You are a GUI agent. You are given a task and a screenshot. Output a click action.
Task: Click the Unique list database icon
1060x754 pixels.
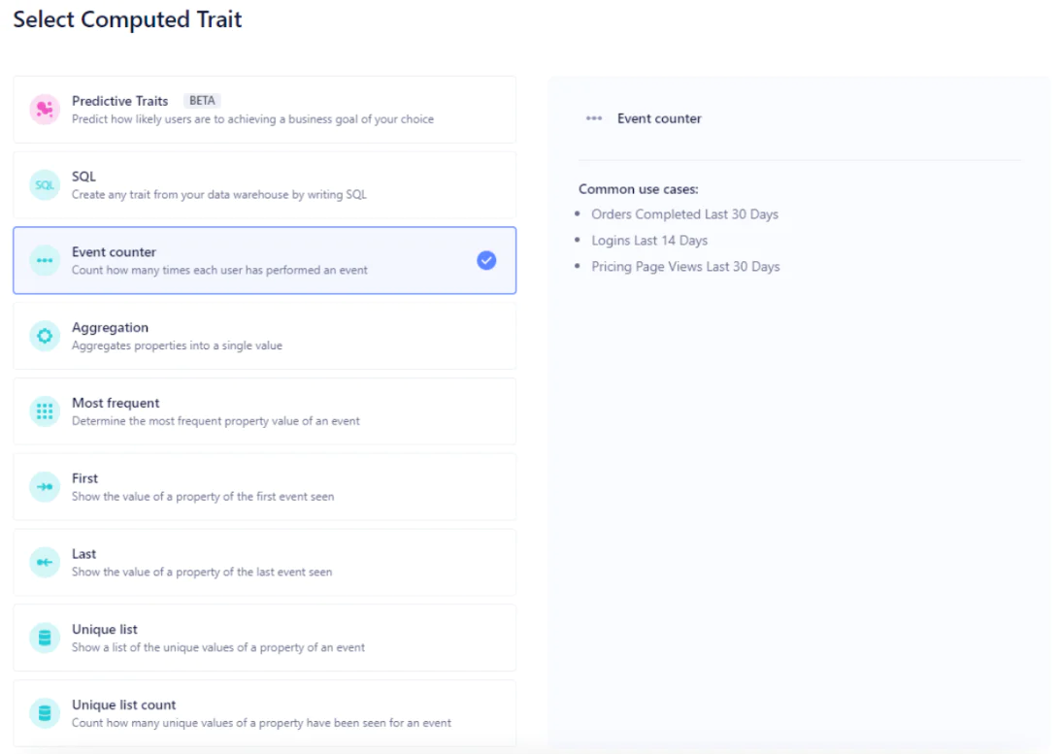pos(45,639)
